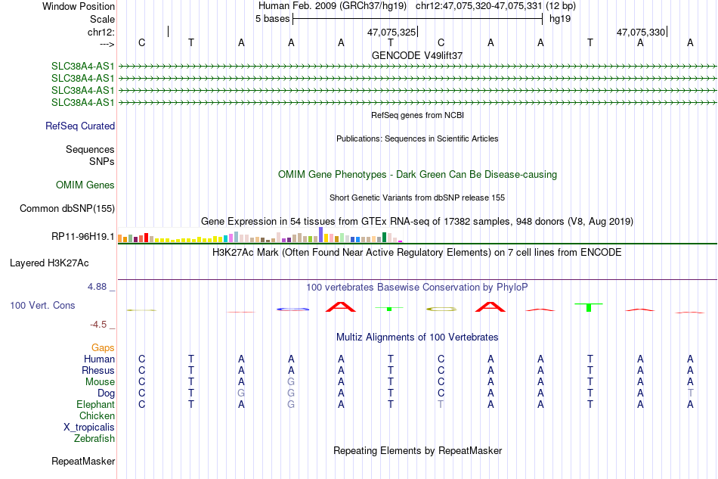This screenshot has height=479, width=718.
Task: Click the gray G in the Mouse row
Action: pos(291,382)
